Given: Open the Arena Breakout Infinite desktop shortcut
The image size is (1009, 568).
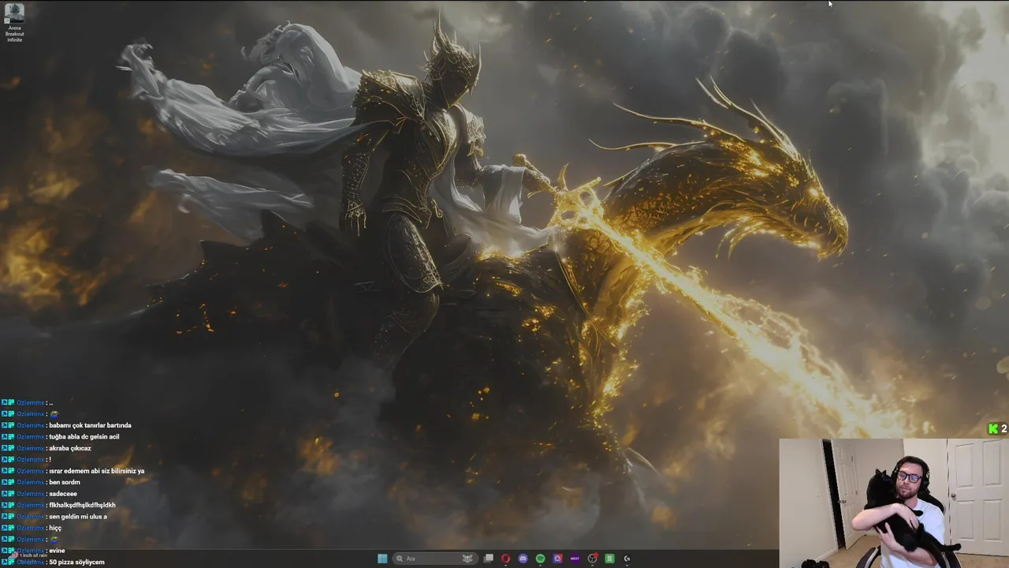Looking at the screenshot, I should coord(14,22).
